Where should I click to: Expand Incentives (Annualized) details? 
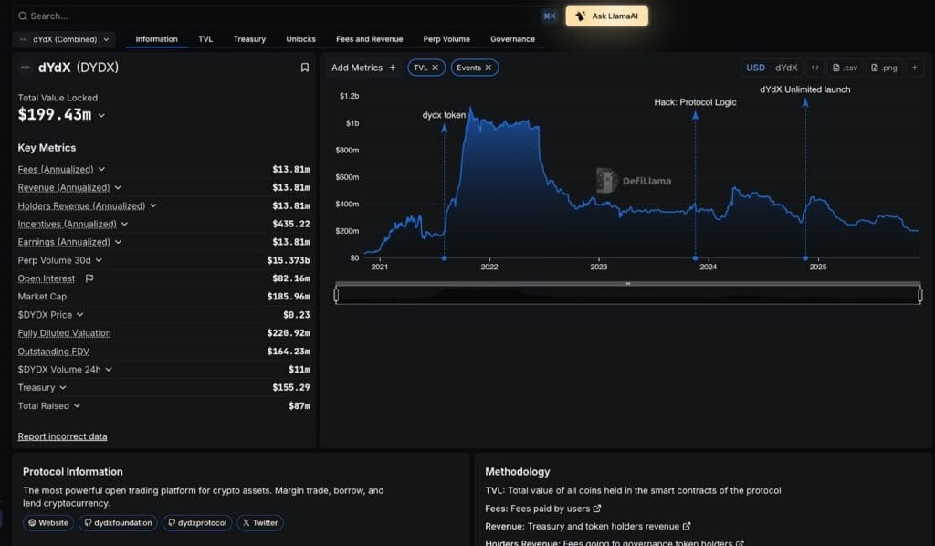coord(124,224)
